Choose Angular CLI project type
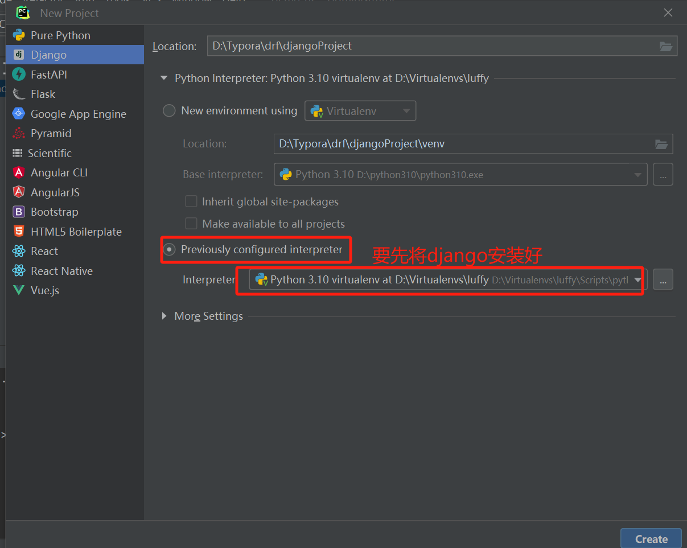 point(75,172)
